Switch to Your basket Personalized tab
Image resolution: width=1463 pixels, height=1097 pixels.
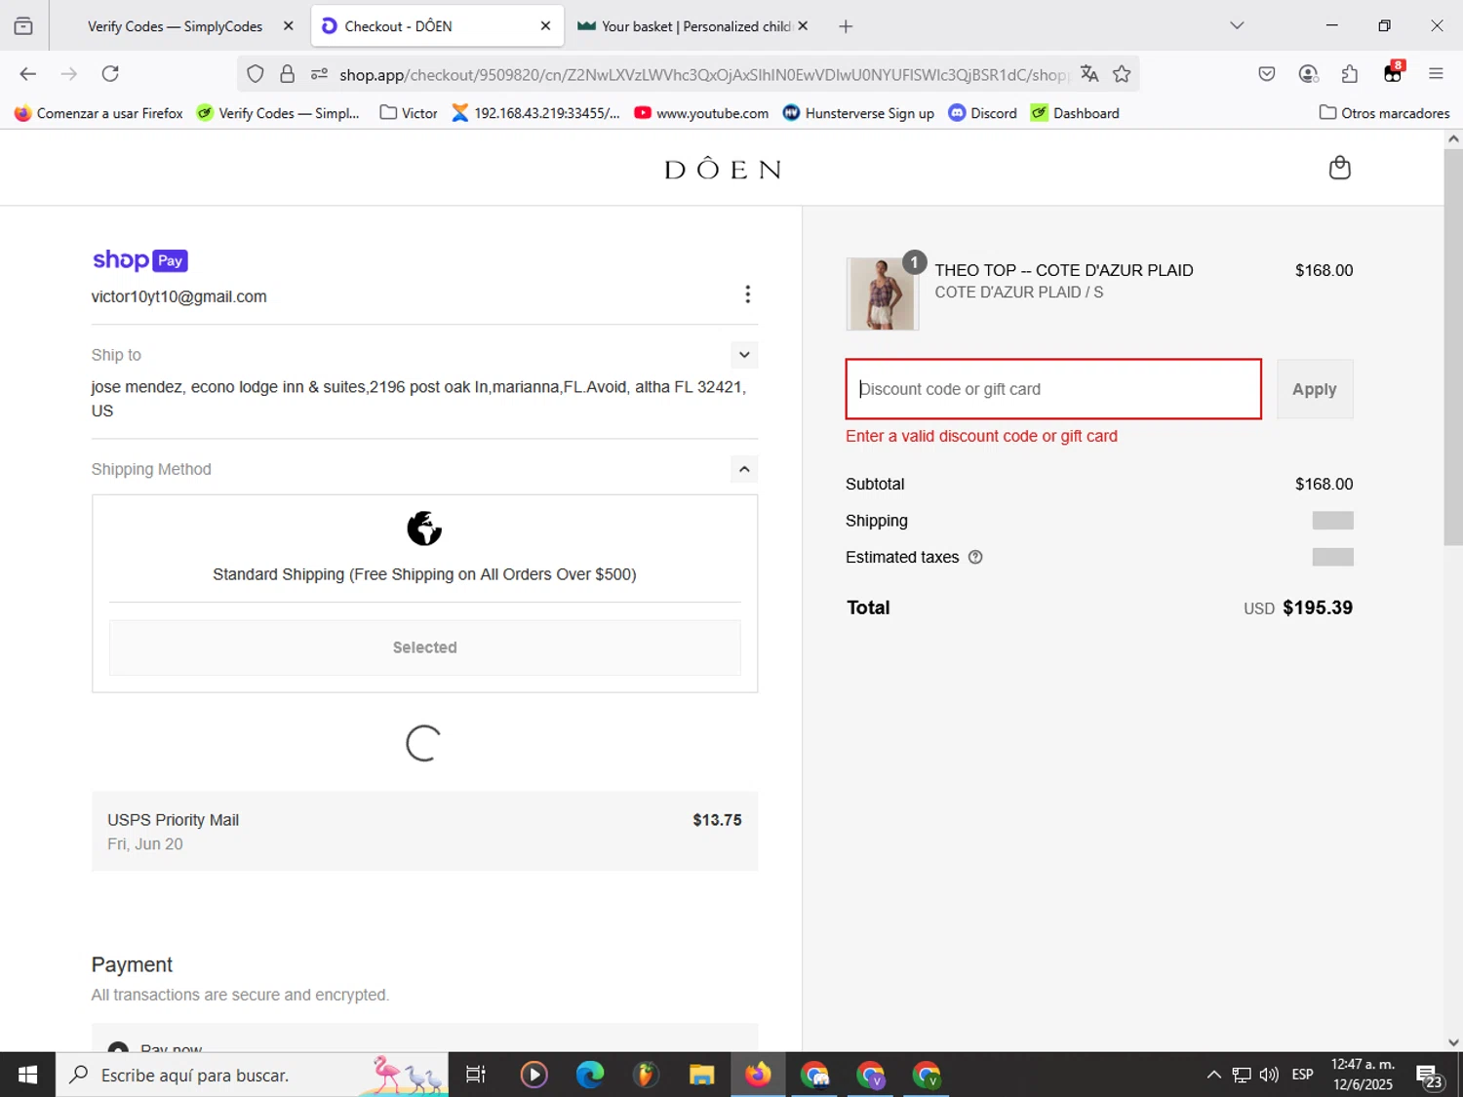pyautogui.click(x=694, y=26)
